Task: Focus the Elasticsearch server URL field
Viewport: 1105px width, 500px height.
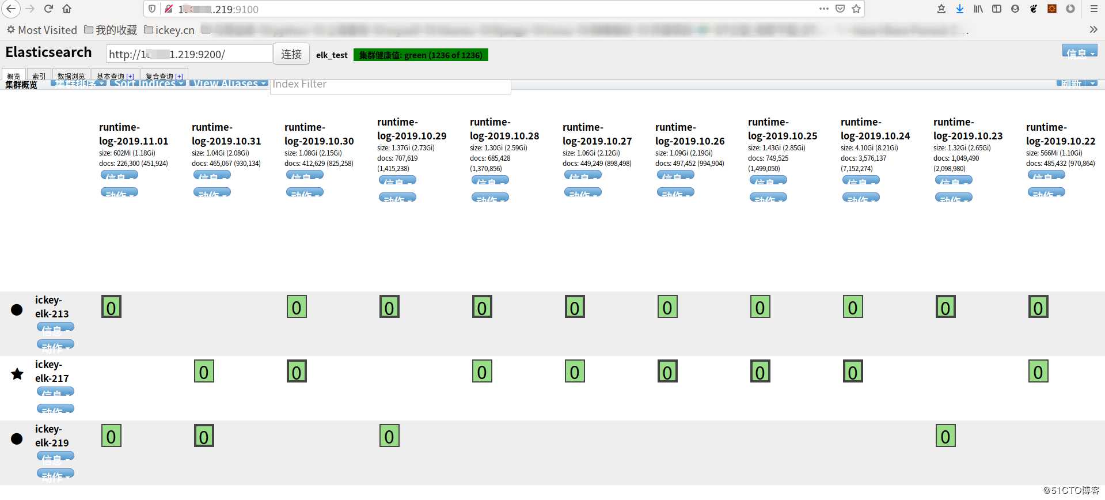Action: [x=189, y=54]
